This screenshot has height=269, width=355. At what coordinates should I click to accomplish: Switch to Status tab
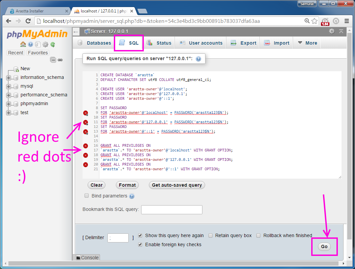click(x=159, y=43)
